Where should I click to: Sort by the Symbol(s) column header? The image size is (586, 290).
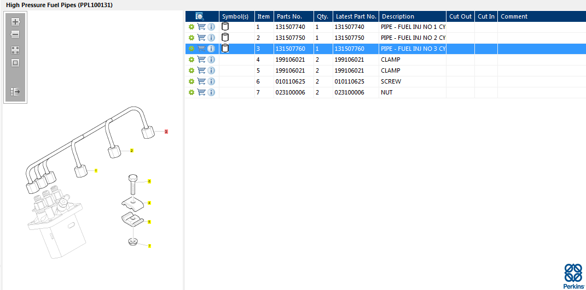[x=237, y=16]
